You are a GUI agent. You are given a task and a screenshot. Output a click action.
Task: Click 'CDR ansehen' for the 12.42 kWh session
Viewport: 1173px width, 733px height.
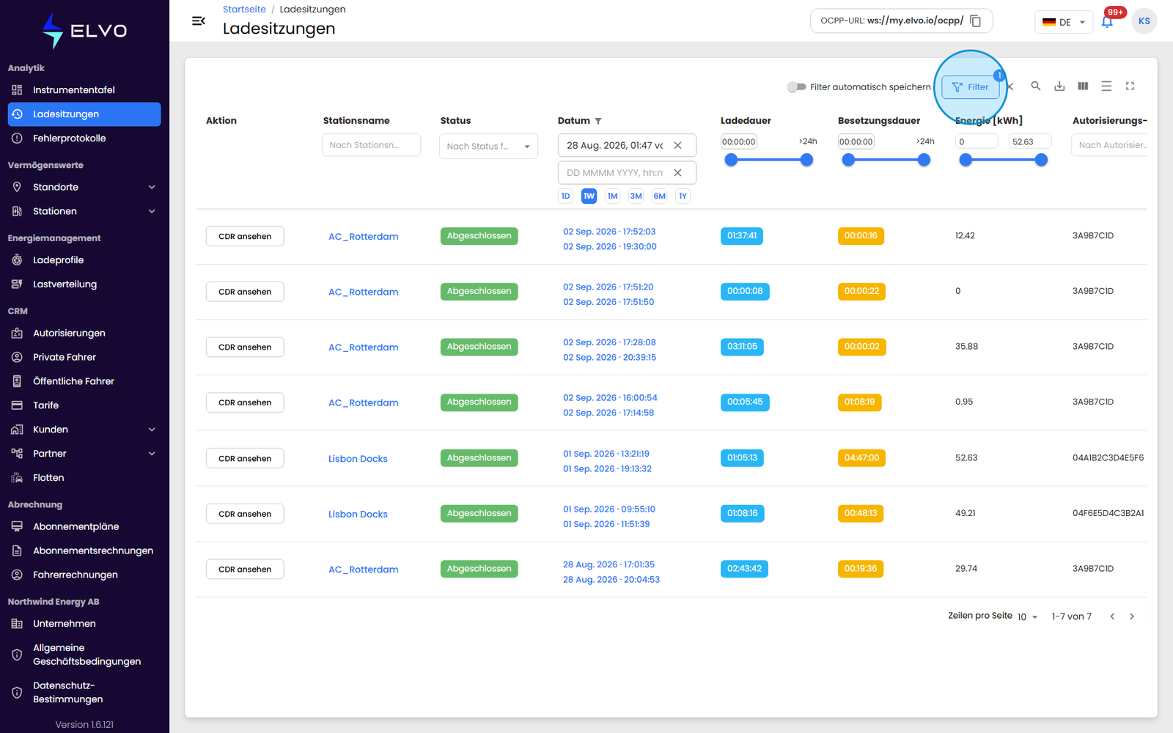(245, 236)
